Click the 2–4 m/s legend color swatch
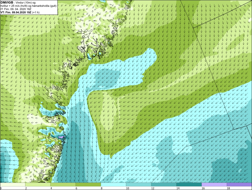Image resolution: width=252 pixels, height=190 pixels. 38,184
